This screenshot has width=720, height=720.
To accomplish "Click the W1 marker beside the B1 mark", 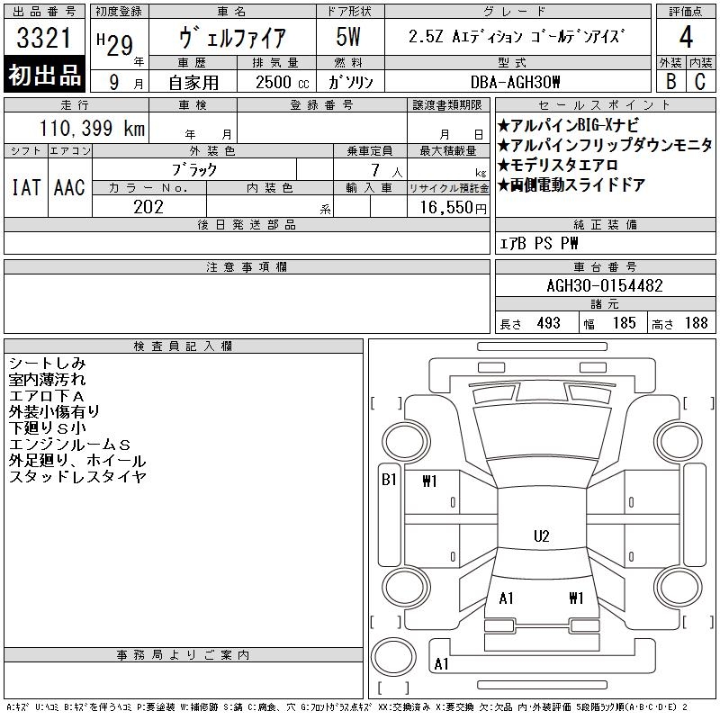I will click(429, 481).
